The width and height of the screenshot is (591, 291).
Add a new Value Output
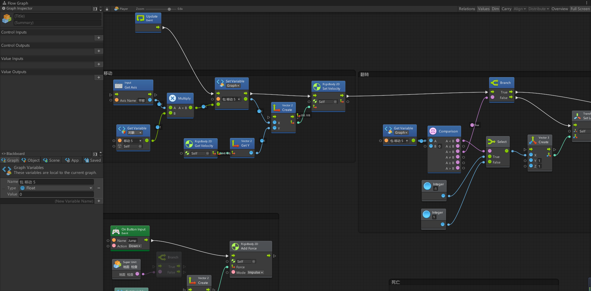click(99, 77)
